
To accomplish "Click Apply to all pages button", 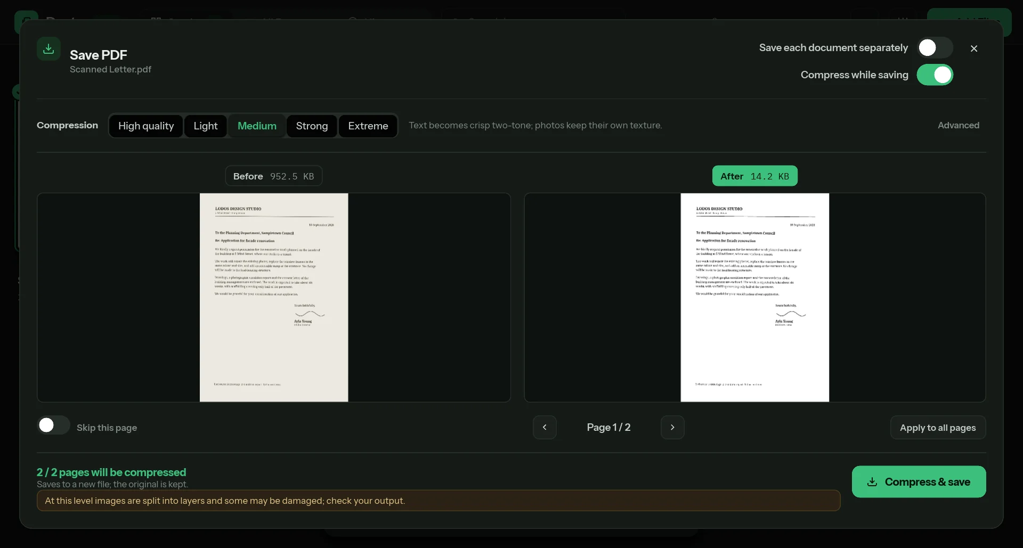I will [x=938, y=428].
